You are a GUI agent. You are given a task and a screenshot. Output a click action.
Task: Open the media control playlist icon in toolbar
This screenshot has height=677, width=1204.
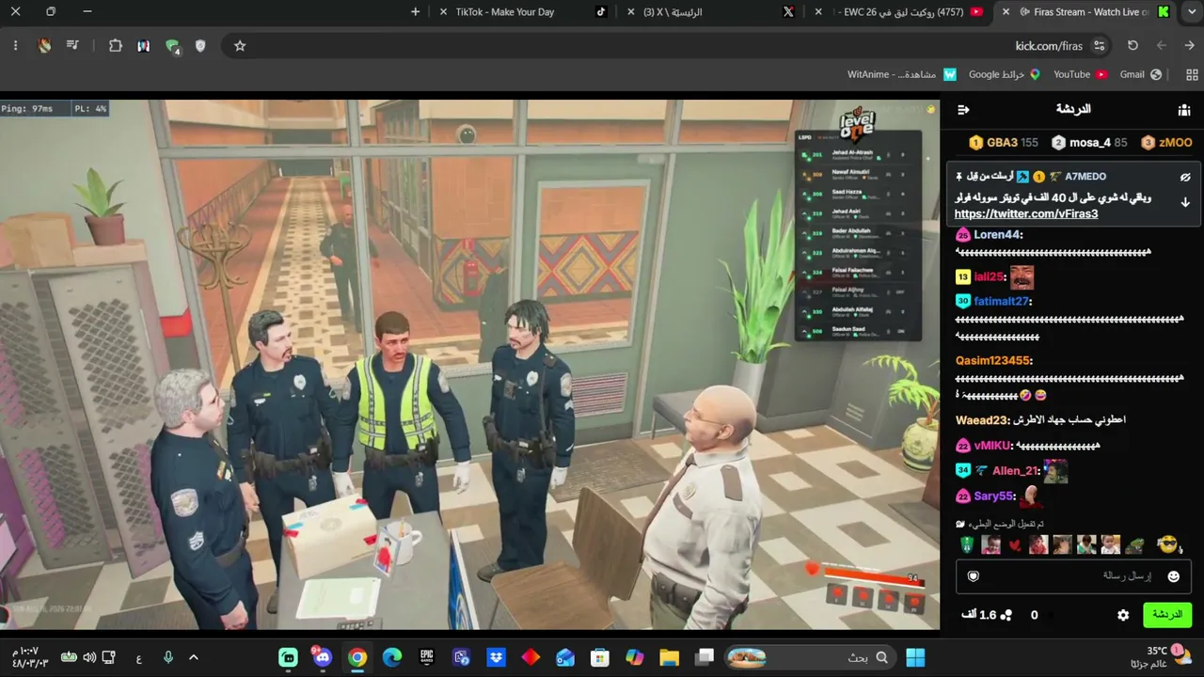tap(72, 45)
